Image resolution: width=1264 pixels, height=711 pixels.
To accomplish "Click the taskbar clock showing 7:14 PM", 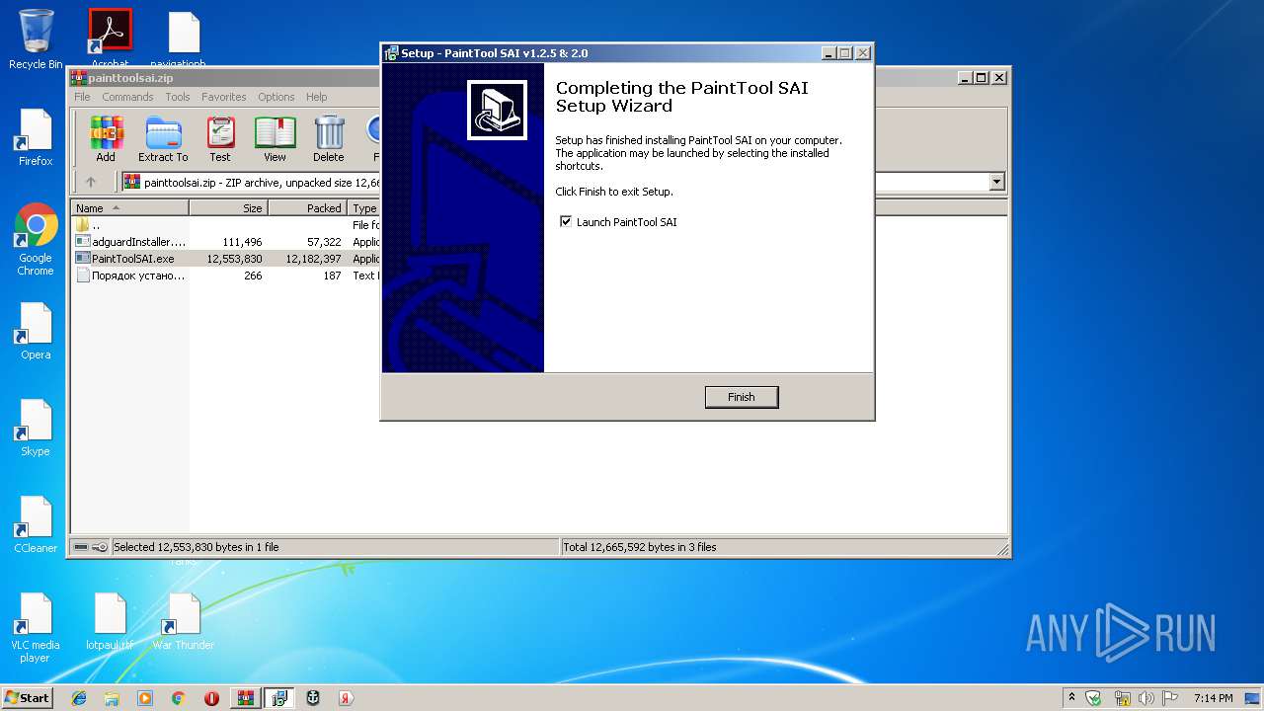I will point(1213,698).
